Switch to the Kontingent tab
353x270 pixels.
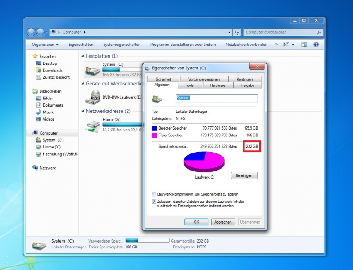(x=245, y=79)
